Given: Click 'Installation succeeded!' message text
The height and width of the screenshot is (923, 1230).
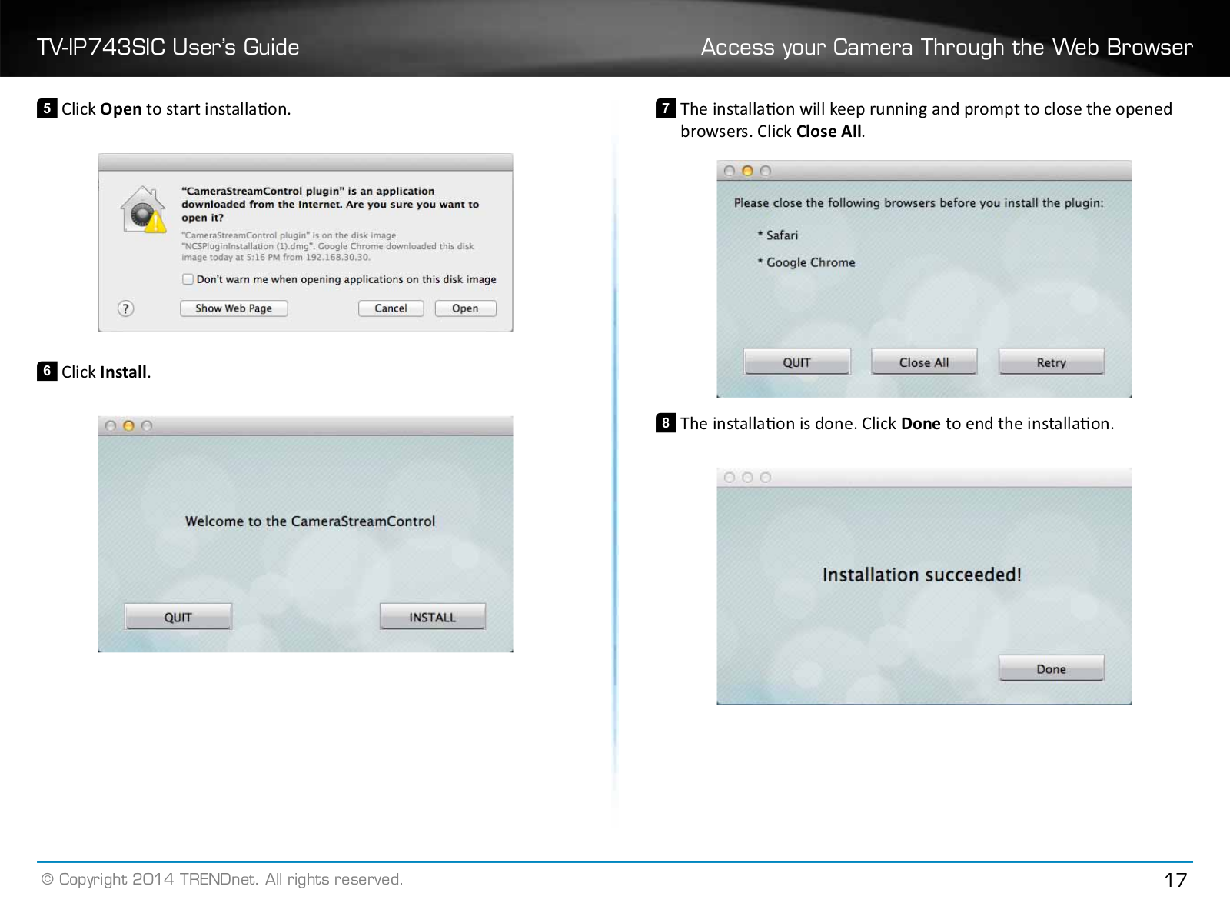Looking at the screenshot, I should tap(922, 575).
